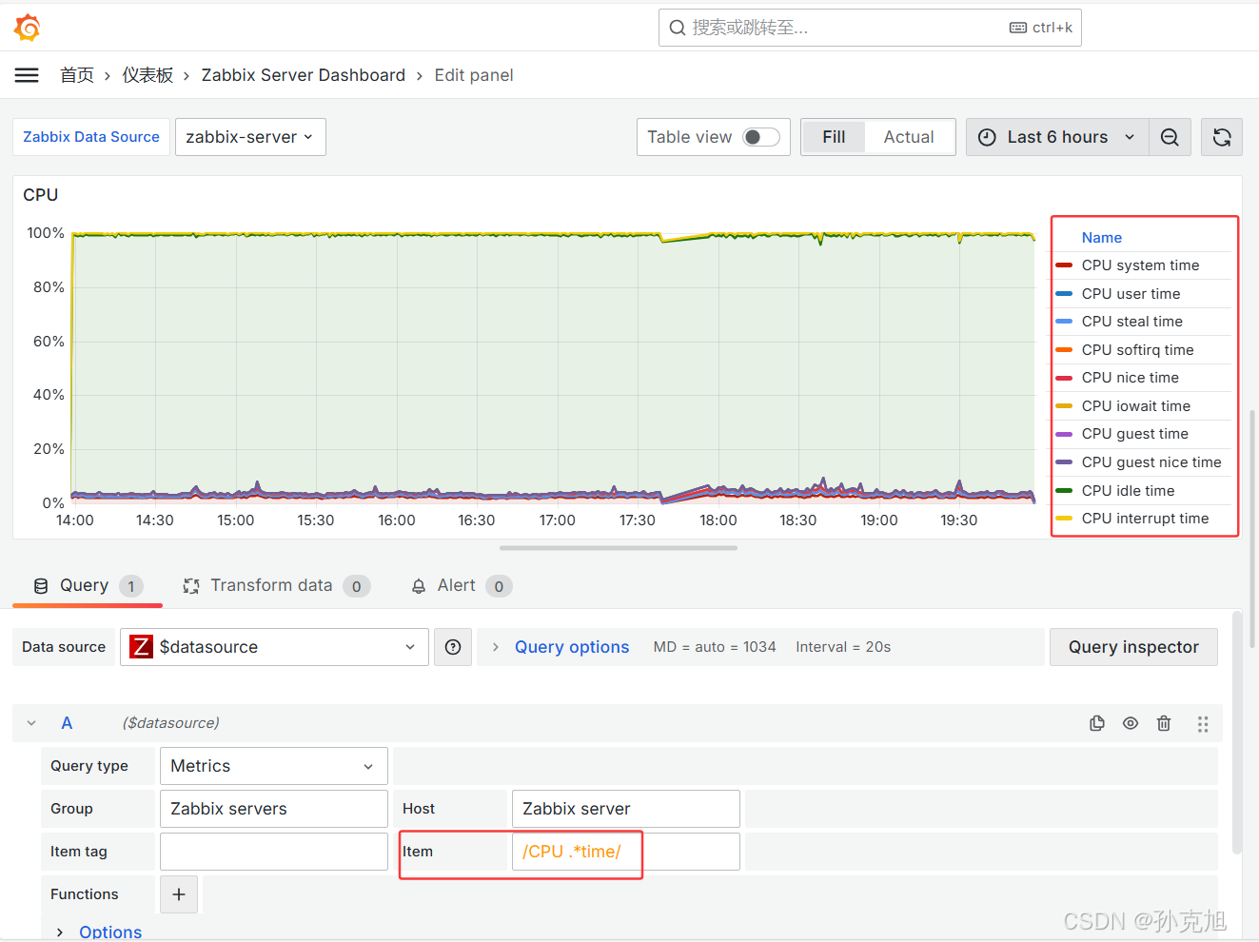Toggle CPU idle time series in legend

(1128, 491)
